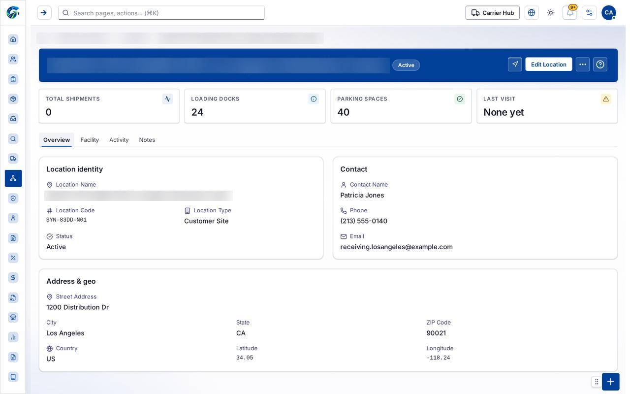The width and height of the screenshot is (630, 394).
Task: Click the blue plus quick-add button
Action: [x=611, y=382]
